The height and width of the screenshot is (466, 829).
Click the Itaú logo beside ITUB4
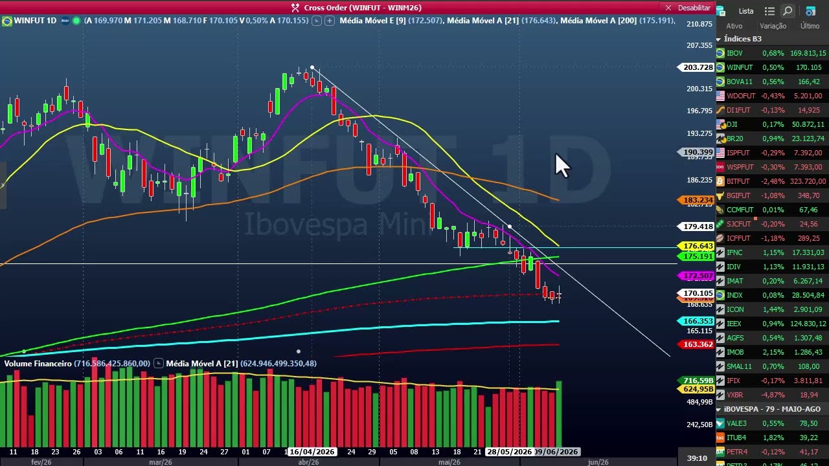tap(720, 438)
